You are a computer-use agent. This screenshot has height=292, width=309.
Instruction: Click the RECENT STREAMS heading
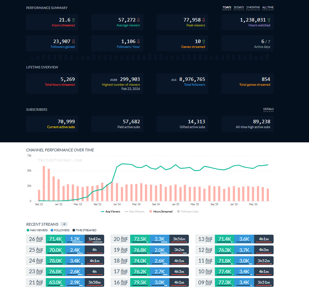click(x=42, y=224)
